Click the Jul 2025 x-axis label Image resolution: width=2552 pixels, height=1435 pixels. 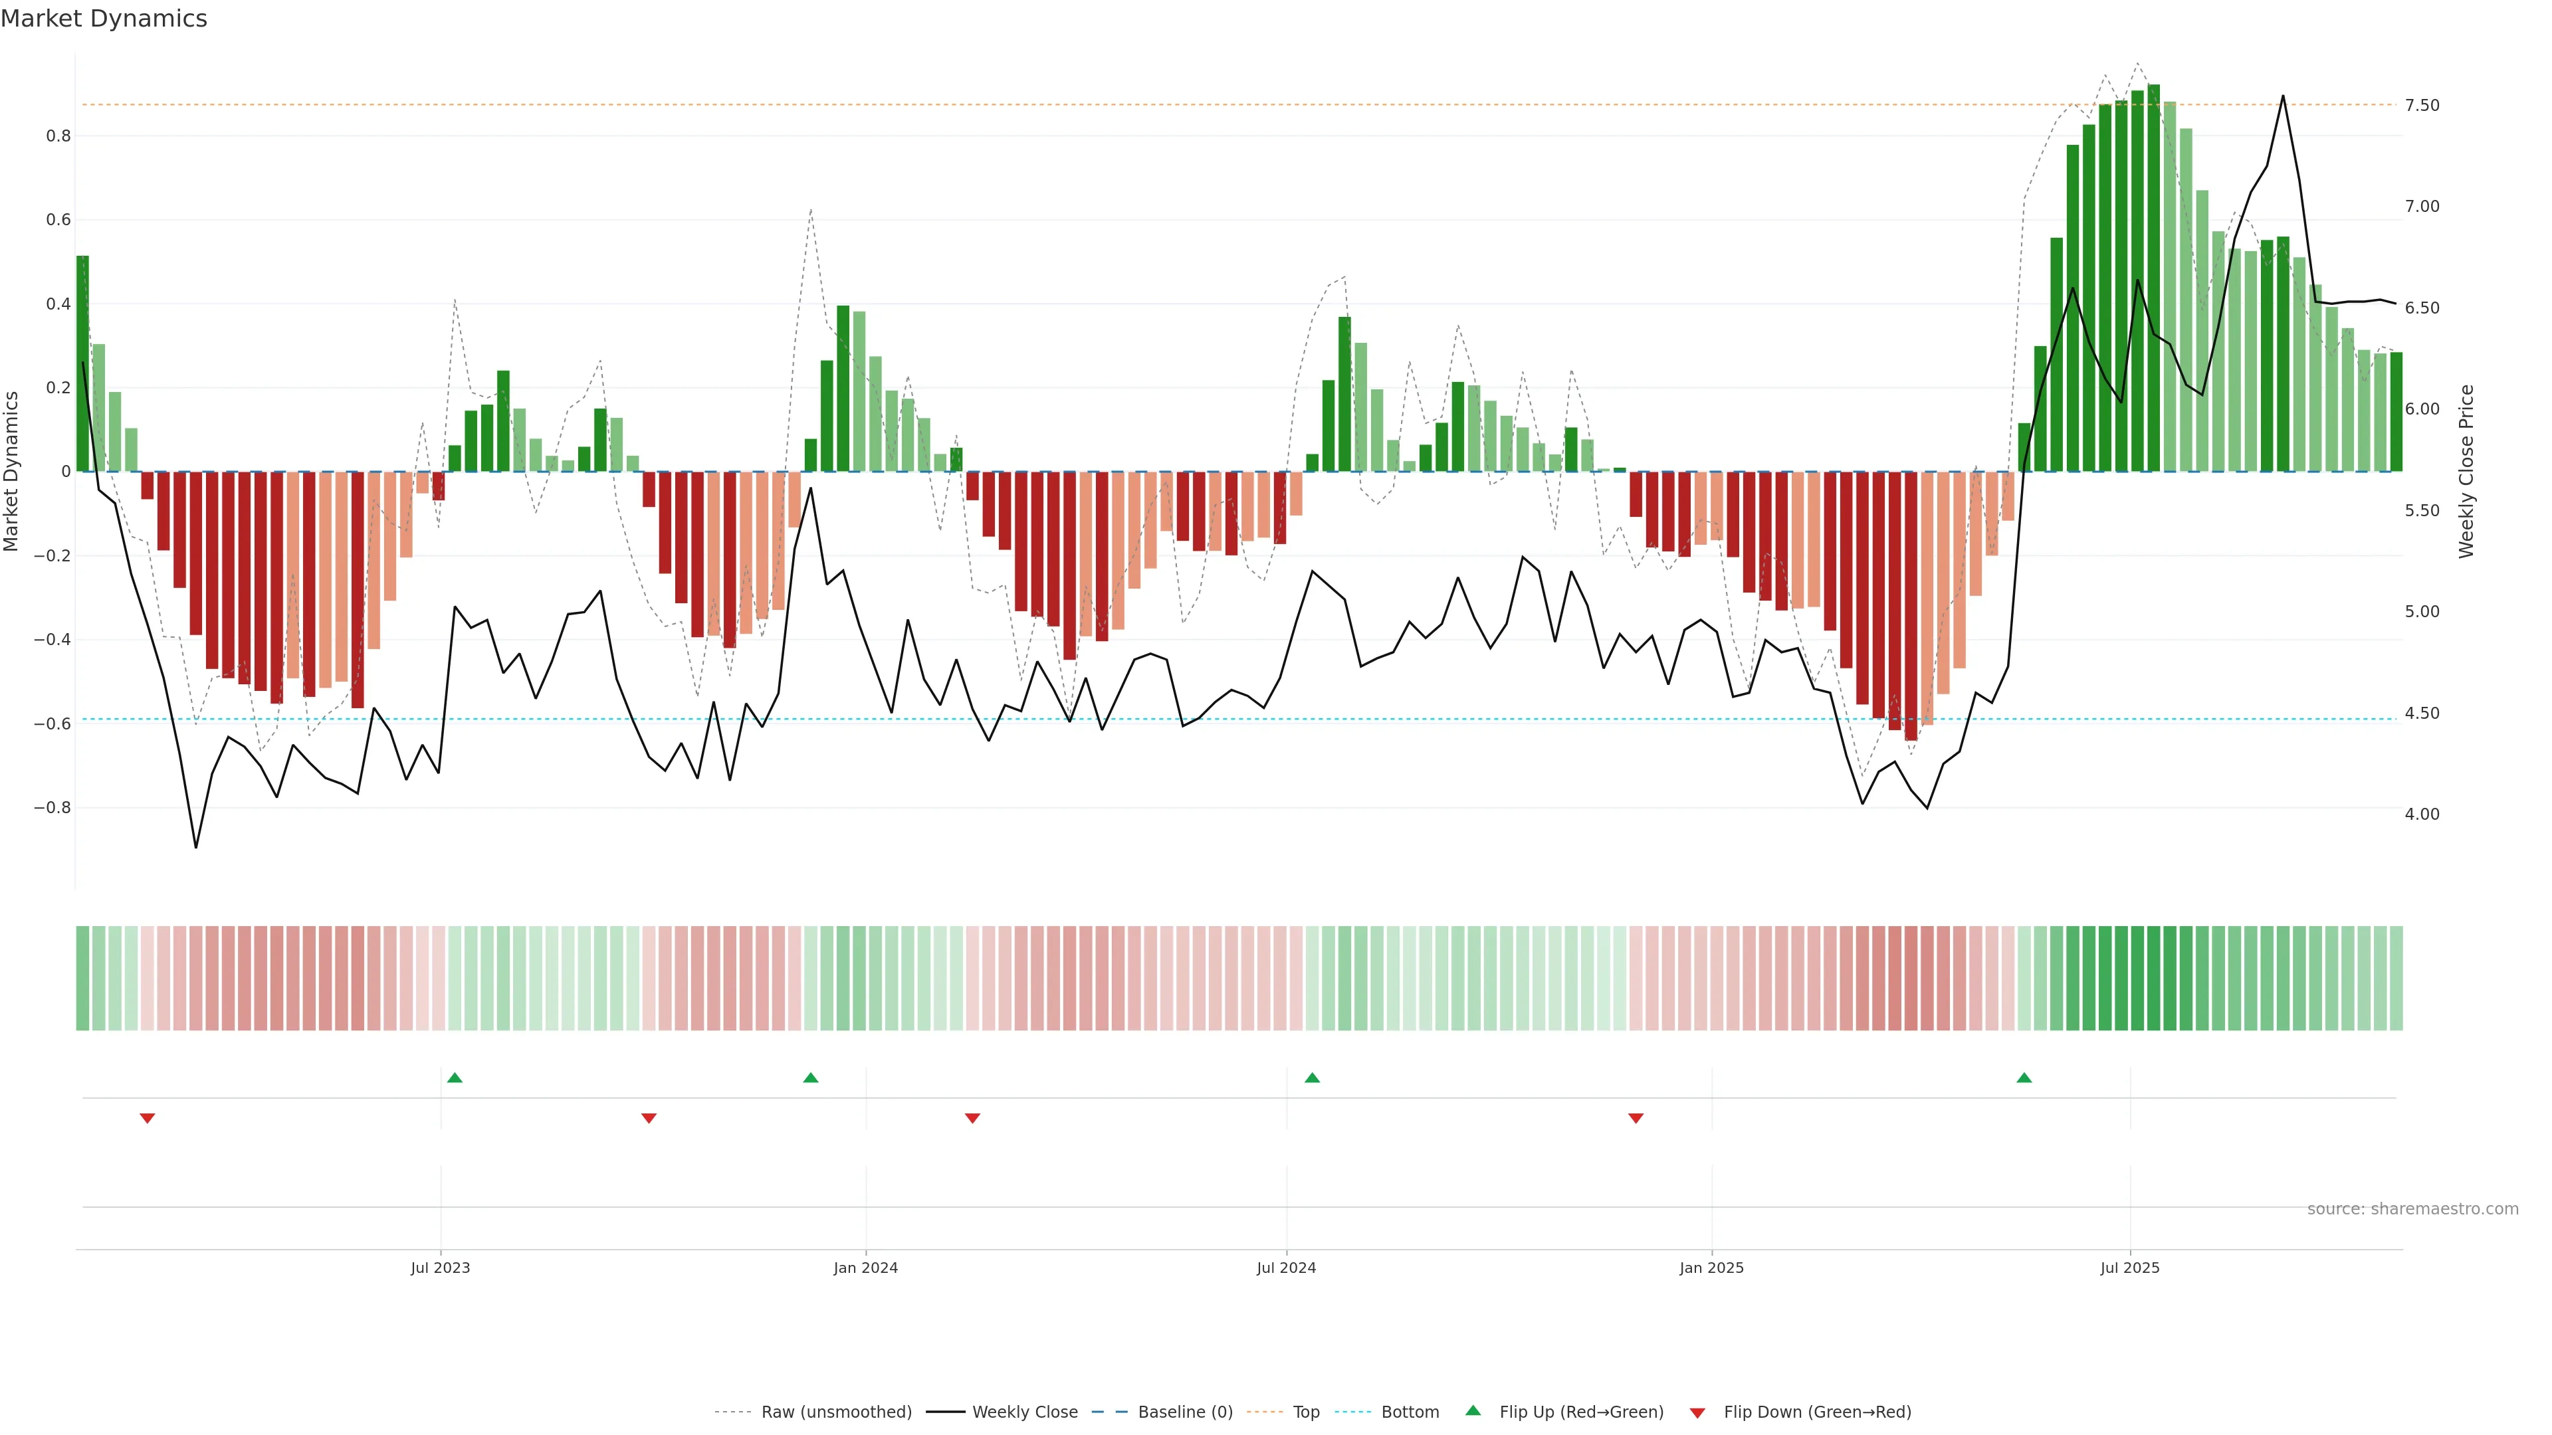point(2129,1268)
